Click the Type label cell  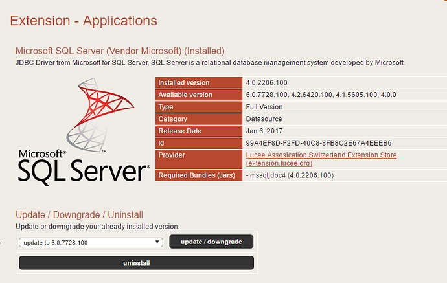click(x=199, y=107)
